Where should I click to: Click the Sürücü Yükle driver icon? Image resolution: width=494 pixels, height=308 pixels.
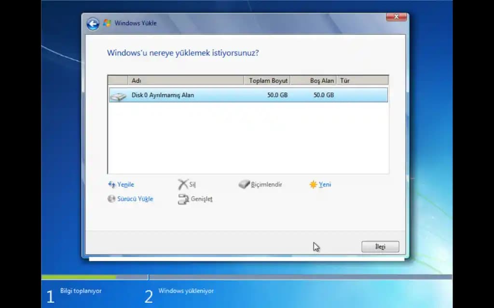[112, 199]
